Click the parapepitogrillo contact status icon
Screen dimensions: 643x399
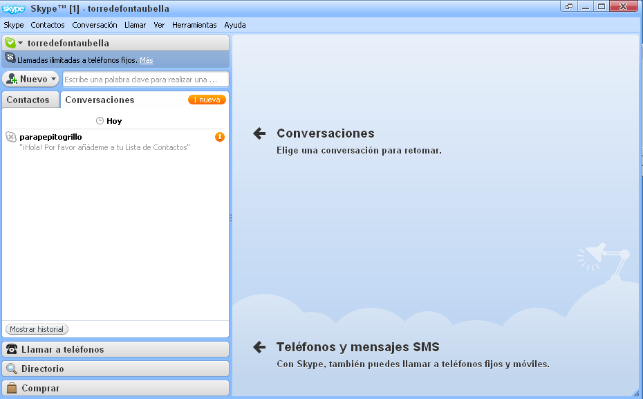[x=11, y=137]
